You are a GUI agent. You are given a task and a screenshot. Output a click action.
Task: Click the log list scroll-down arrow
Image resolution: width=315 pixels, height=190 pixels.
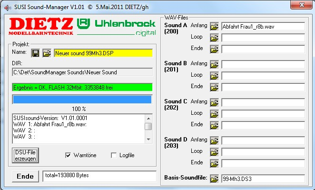click(148, 140)
